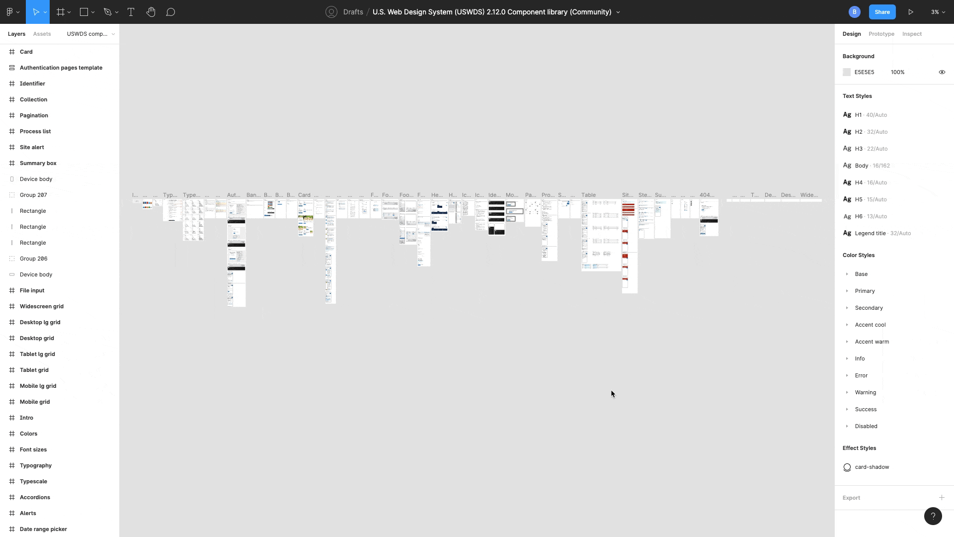Image resolution: width=954 pixels, height=537 pixels.
Task: Select the Shape tool in toolbar
Action: coord(84,12)
